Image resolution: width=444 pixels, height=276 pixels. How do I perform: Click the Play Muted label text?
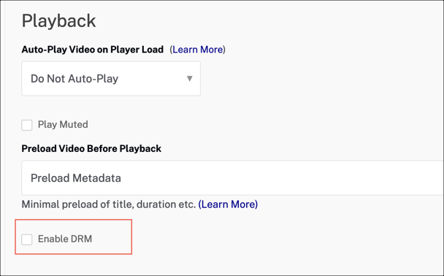pos(63,125)
